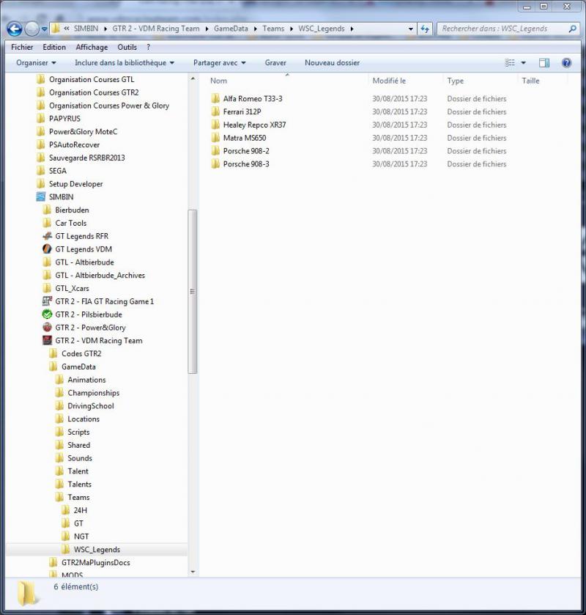Click SIMBIN breadcrumb in address bar
Viewport: 586px width, 615px height.
pyautogui.click(x=86, y=29)
